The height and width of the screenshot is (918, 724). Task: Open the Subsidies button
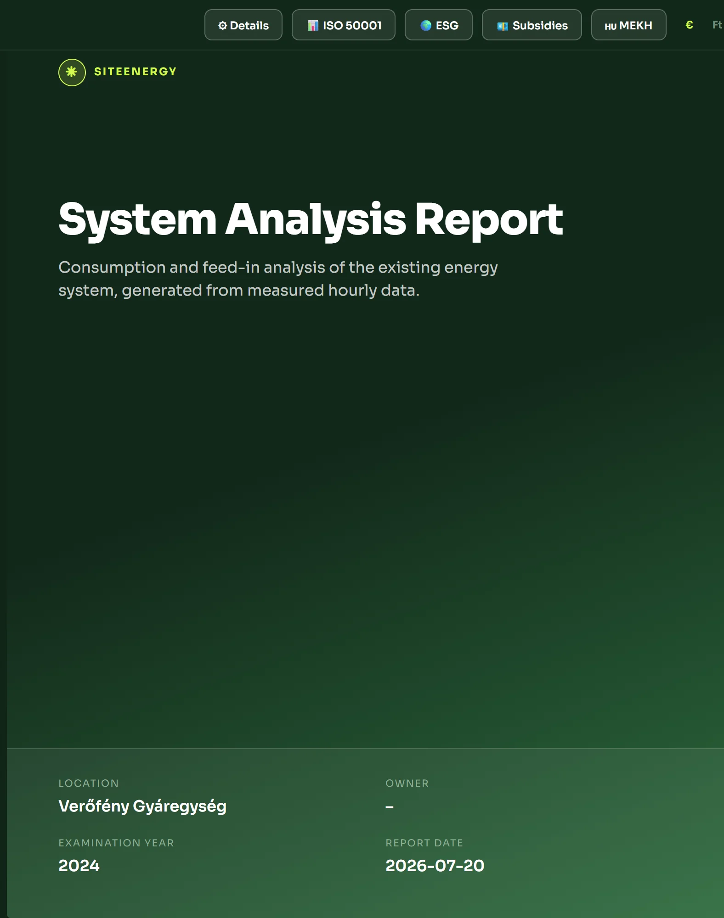click(532, 25)
